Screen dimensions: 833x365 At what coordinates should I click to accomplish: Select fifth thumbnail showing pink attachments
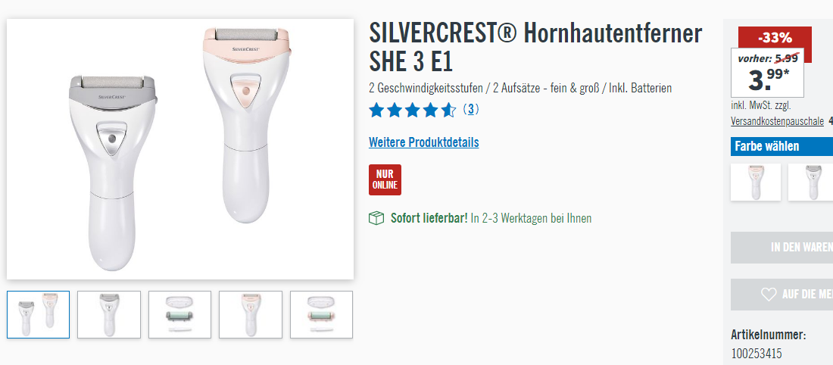point(321,314)
